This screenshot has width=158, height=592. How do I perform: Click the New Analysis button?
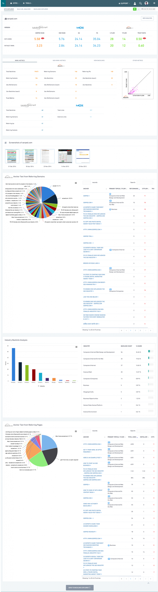pyautogui.click(x=147, y=18)
